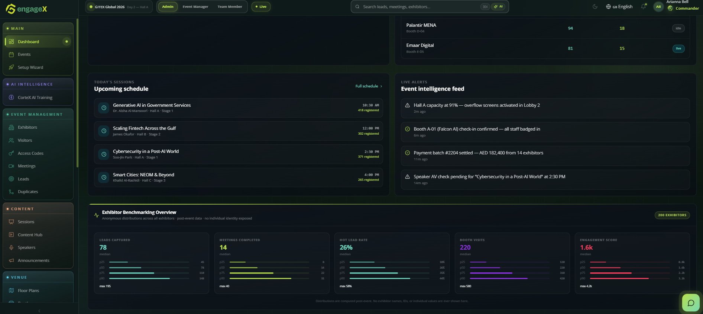Click check icon on Payment batch alert
Image resolution: width=703 pixels, height=314 pixels.
coord(407,153)
